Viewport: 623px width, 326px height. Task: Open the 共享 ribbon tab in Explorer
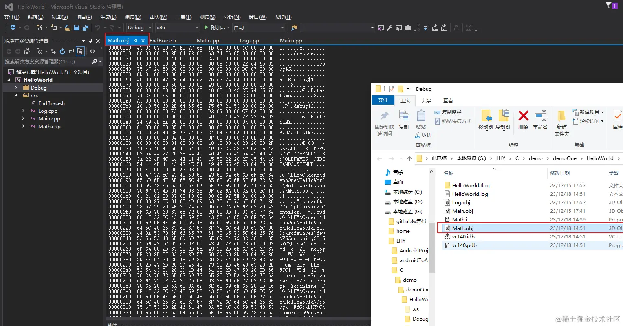[x=427, y=100]
